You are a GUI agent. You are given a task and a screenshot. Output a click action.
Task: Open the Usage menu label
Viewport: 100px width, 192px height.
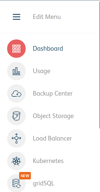[x=42, y=71]
